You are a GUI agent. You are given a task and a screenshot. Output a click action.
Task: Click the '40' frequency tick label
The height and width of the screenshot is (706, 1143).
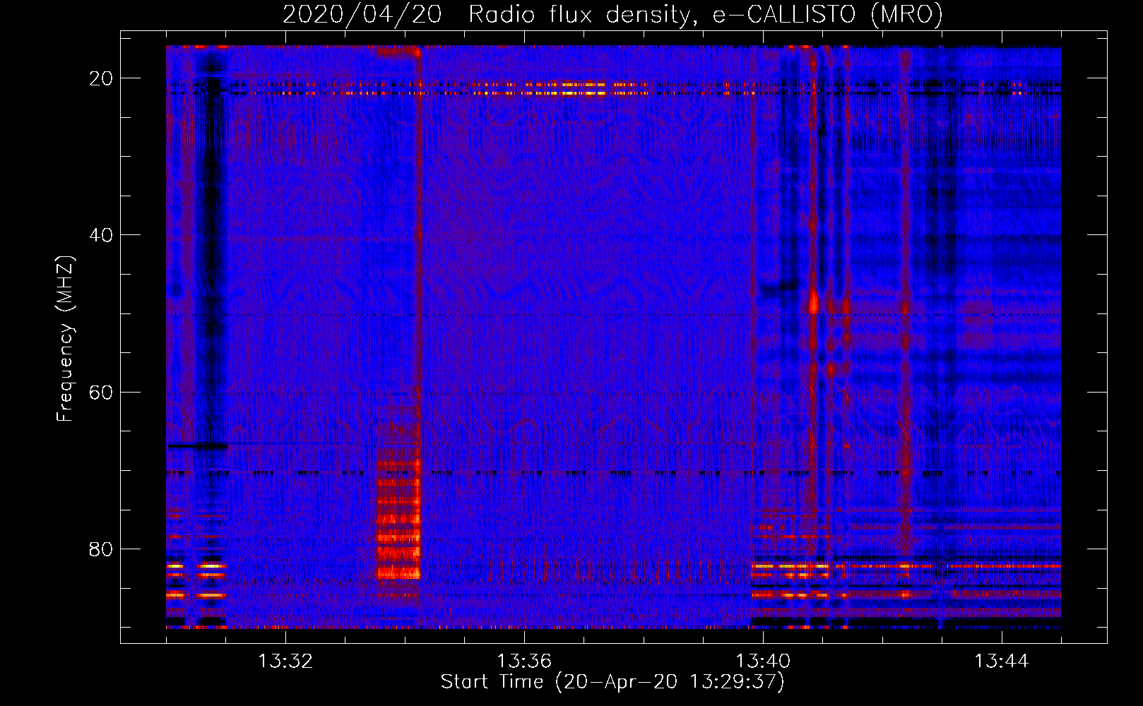click(x=101, y=235)
